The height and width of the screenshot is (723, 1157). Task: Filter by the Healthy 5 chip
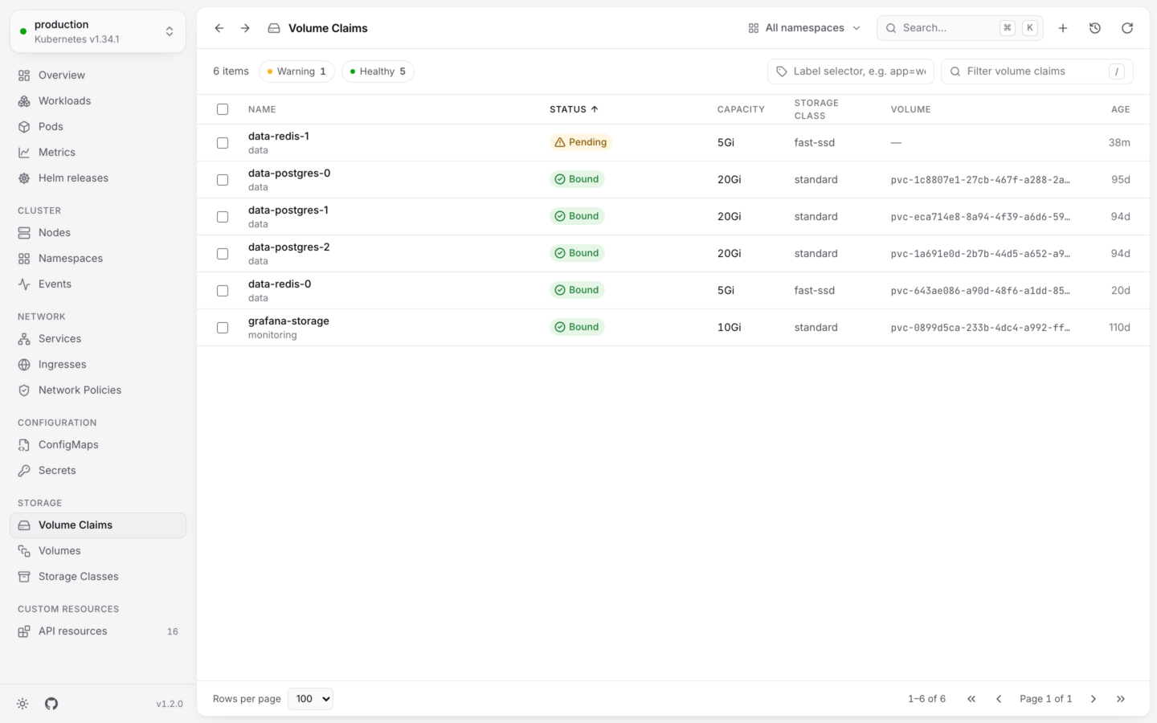(x=378, y=71)
